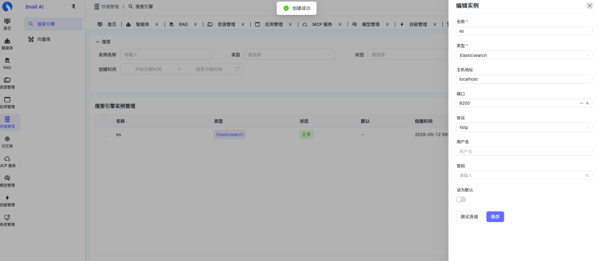Close the 应用管理 tab
The width and height of the screenshot is (598, 261).
click(290, 24)
